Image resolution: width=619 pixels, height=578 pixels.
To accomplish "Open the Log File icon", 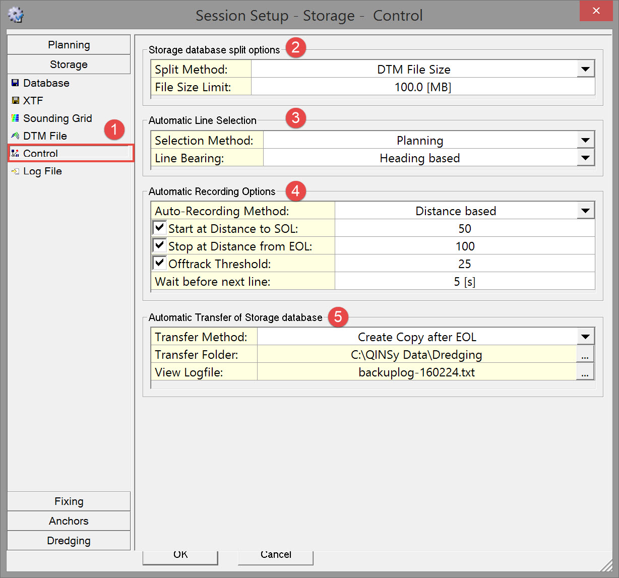I will (x=15, y=171).
